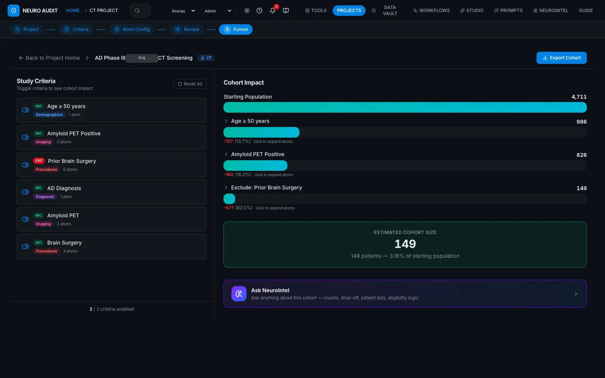Open the Admin role dropdown
Screen dimensions: 605x378
coord(218,11)
